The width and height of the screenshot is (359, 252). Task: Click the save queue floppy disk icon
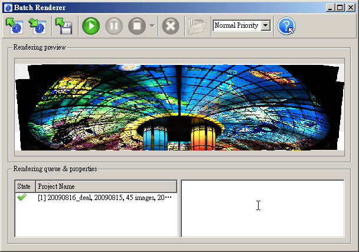(x=64, y=26)
